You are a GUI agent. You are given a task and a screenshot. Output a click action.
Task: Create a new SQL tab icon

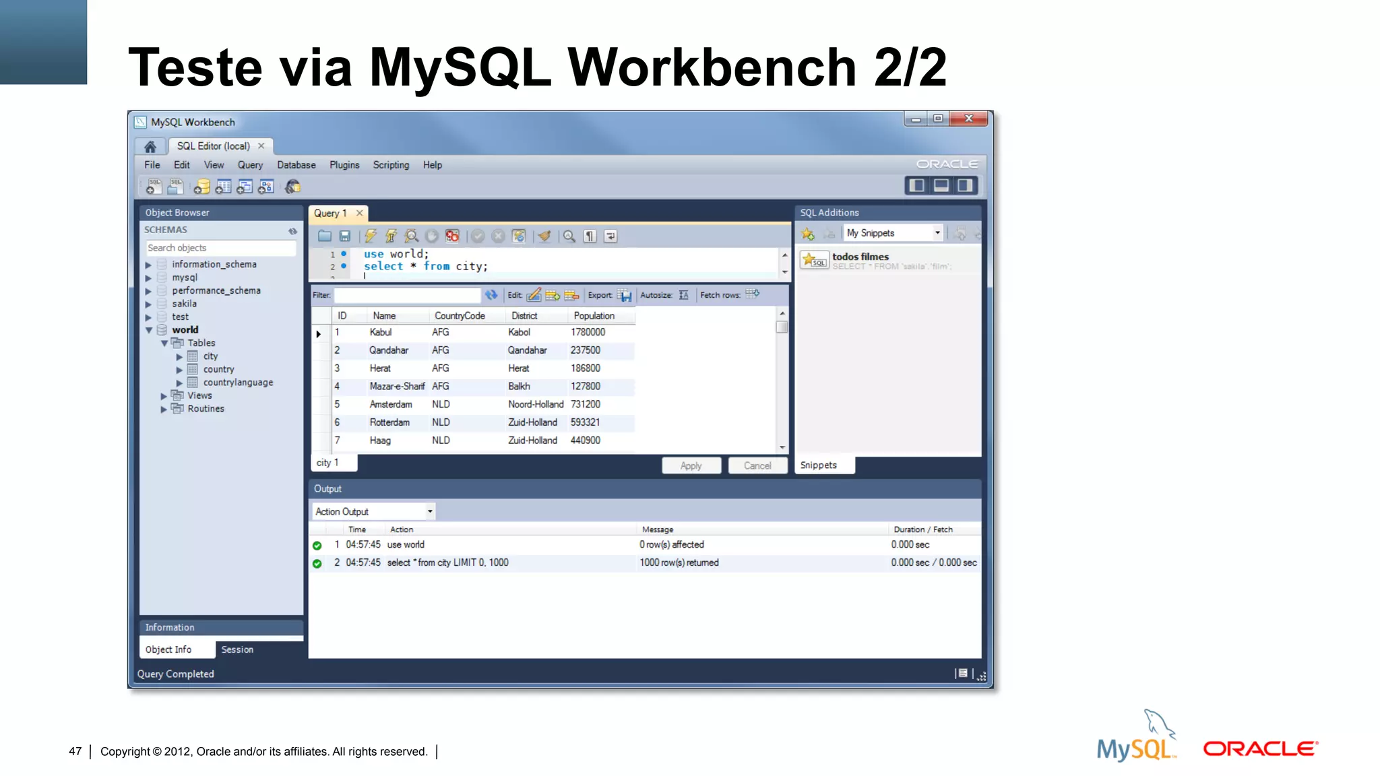154,186
